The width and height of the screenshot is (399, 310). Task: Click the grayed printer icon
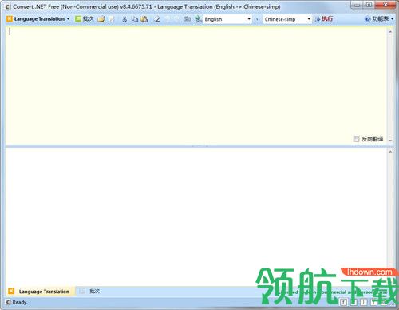(187, 19)
